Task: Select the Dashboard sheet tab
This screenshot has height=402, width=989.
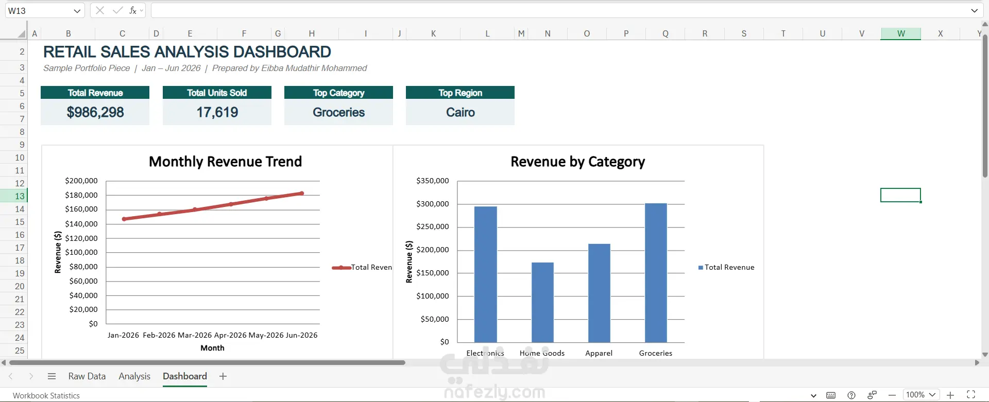Action: click(185, 376)
